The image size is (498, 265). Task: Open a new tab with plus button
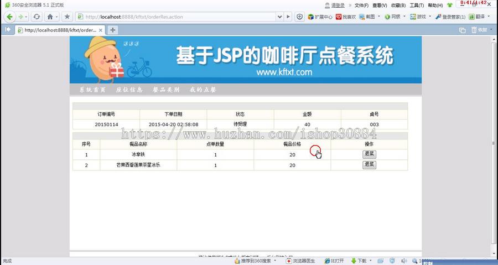tap(112, 30)
